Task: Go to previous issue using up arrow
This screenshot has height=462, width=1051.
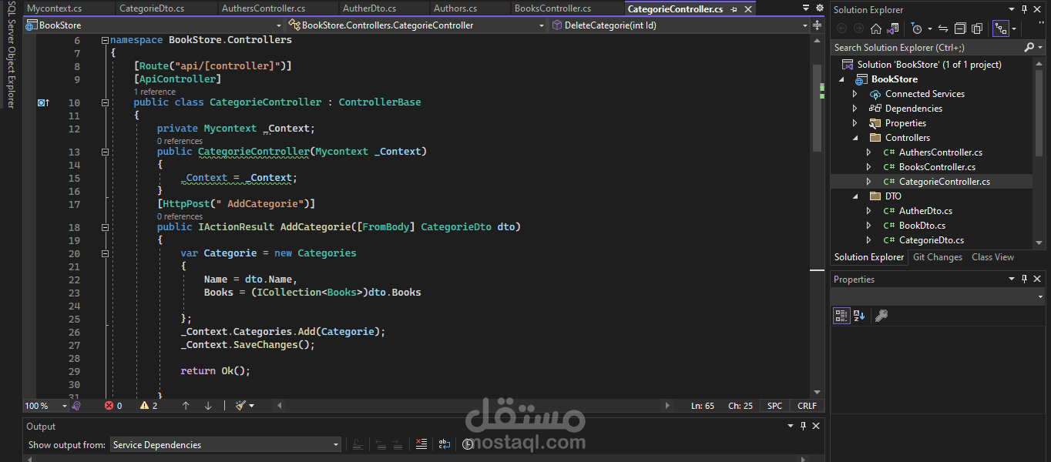Action: point(186,406)
